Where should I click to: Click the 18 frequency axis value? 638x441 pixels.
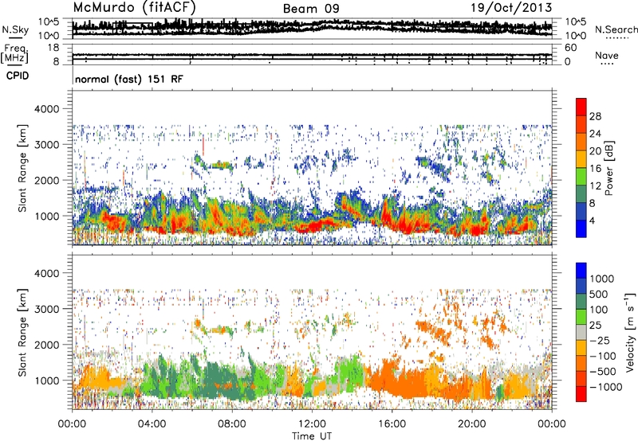53,48
